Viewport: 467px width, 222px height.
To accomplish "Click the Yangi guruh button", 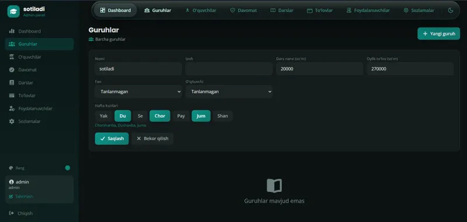I will pyautogui.click(x=439, y=34).
